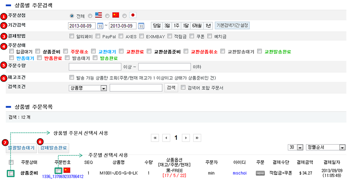This screenshot has height=179, width=347.
Task: Click the maximum 주문수량 input field
Action: point(164,66)
